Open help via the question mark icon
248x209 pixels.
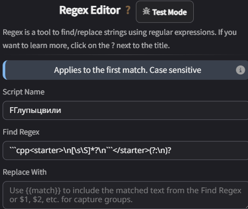coord(128,10)
